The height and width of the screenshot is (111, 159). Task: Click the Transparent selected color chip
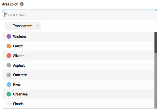[x=23, y=26]
